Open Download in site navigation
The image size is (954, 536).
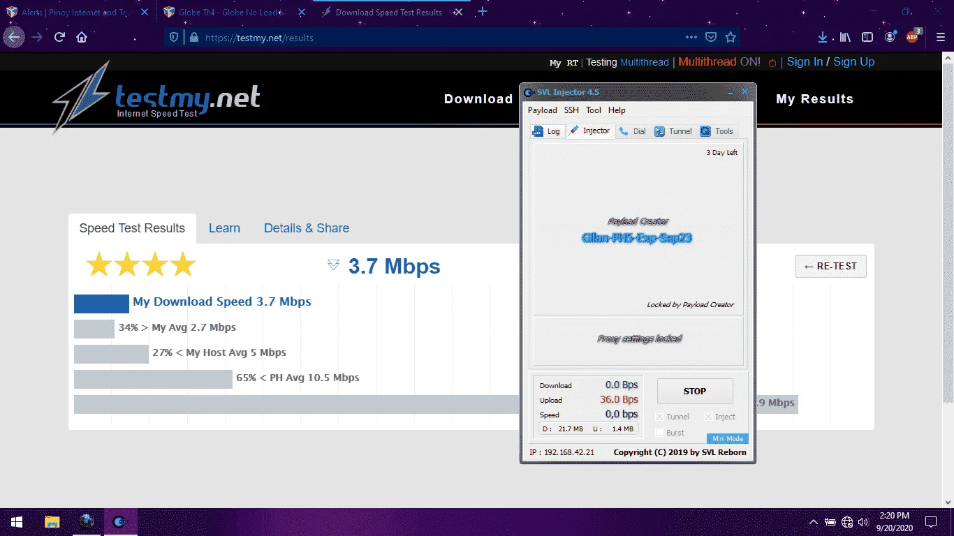[478, 99]
